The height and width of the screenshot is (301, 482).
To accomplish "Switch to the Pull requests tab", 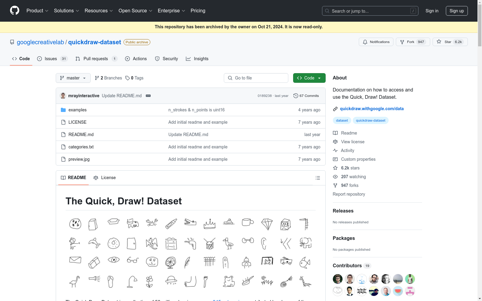I will click(x=96, y=59).
